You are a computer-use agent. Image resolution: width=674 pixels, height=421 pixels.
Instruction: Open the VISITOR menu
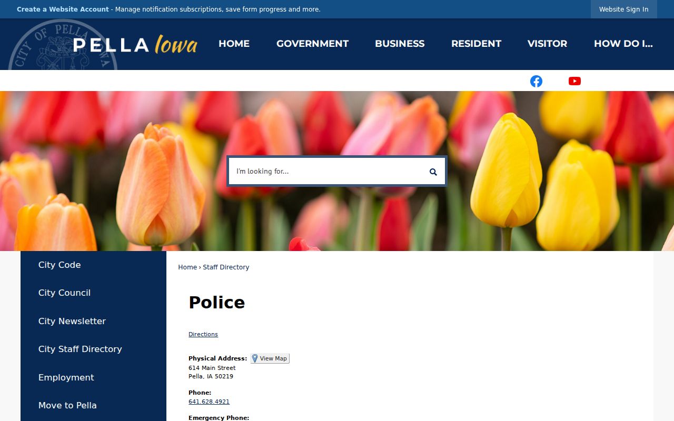[x=547, y=44]
